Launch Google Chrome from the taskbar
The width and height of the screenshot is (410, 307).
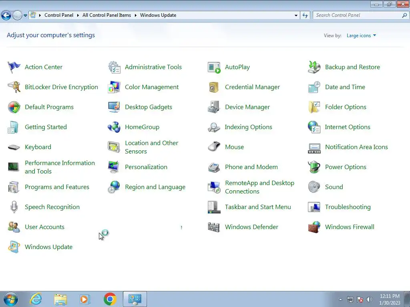[x=110, y=299]
